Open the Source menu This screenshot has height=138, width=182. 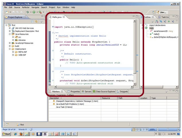(17, 7)
